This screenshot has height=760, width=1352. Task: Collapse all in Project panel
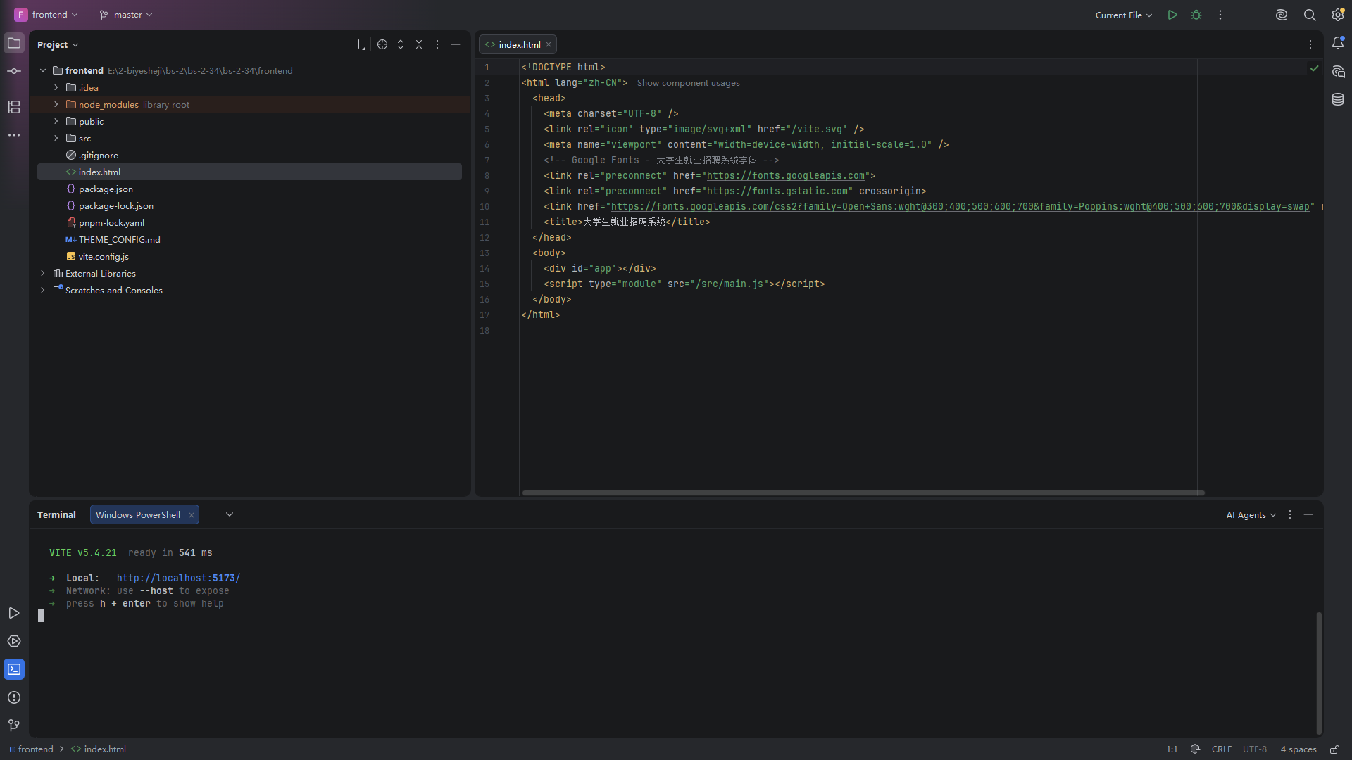pos(419,44)
